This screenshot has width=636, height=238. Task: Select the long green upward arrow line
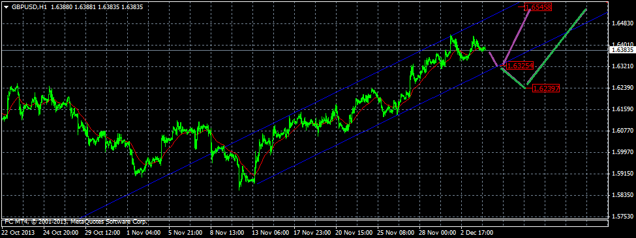556,47
